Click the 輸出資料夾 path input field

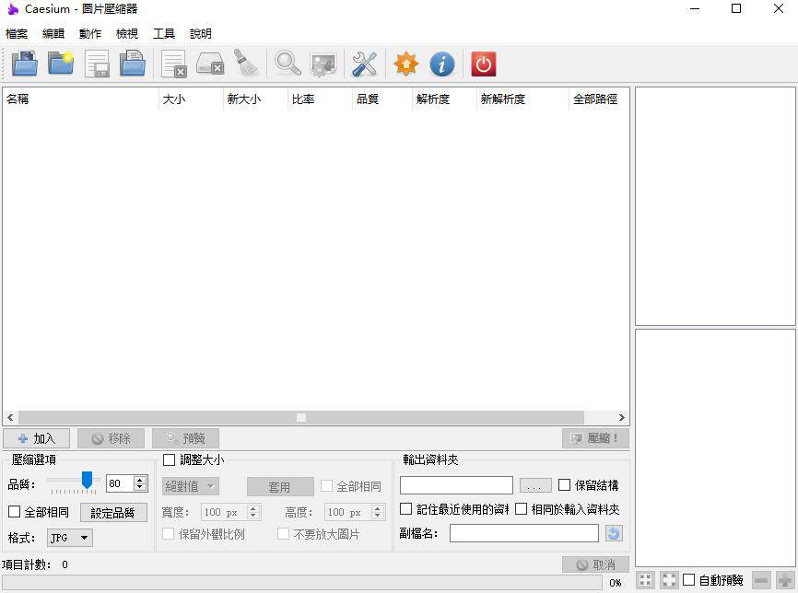pyautogui.click(x=456, y=485)
